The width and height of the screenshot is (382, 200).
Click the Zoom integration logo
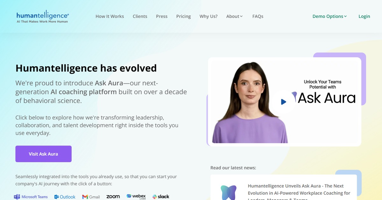(113, 197)
